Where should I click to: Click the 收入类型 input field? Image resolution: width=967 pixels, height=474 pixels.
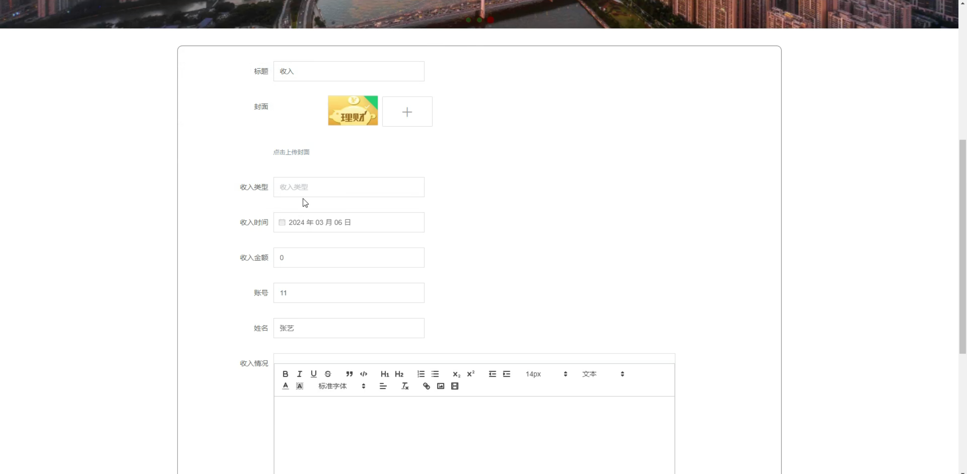coord(348,187)
